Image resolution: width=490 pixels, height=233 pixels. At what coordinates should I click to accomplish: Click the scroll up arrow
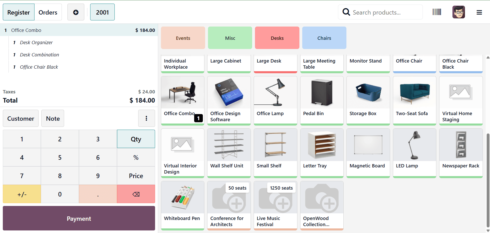(488, 57)
